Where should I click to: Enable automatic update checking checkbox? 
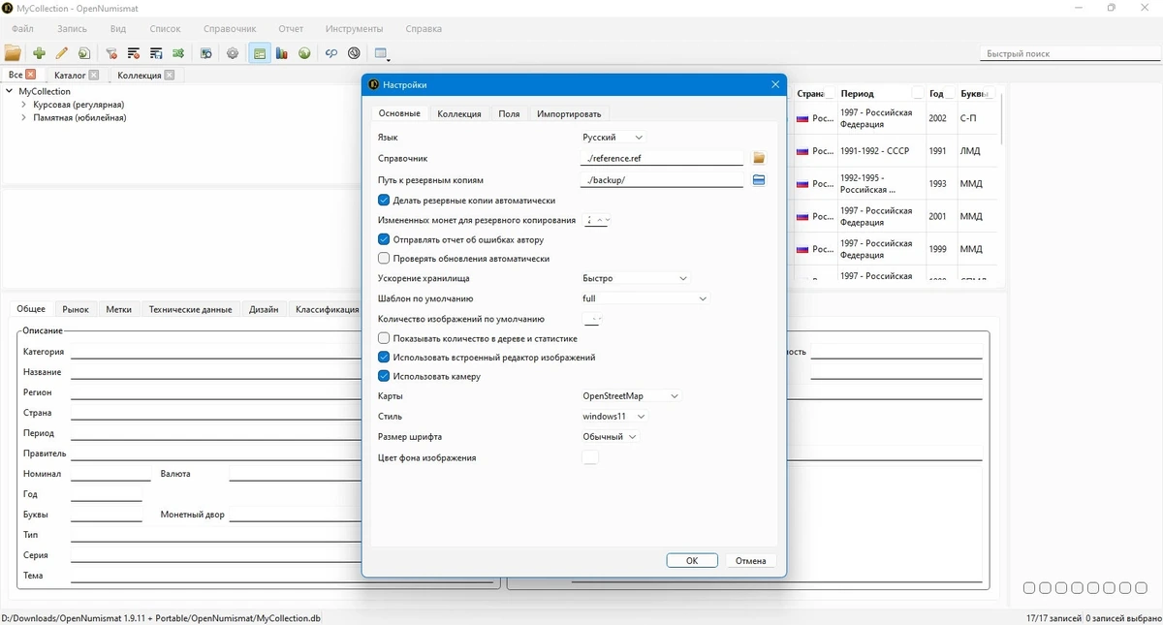coord(384,259)
